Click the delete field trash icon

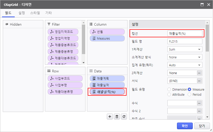pos(117,117)
